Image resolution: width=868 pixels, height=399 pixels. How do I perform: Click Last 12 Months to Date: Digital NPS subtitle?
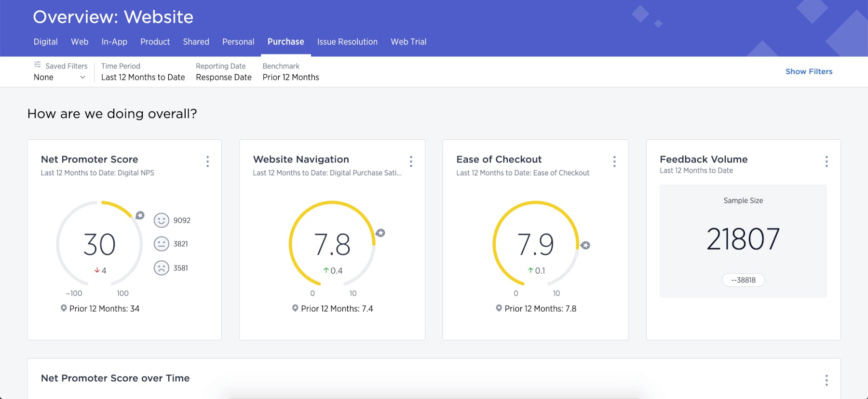[97, 173]
